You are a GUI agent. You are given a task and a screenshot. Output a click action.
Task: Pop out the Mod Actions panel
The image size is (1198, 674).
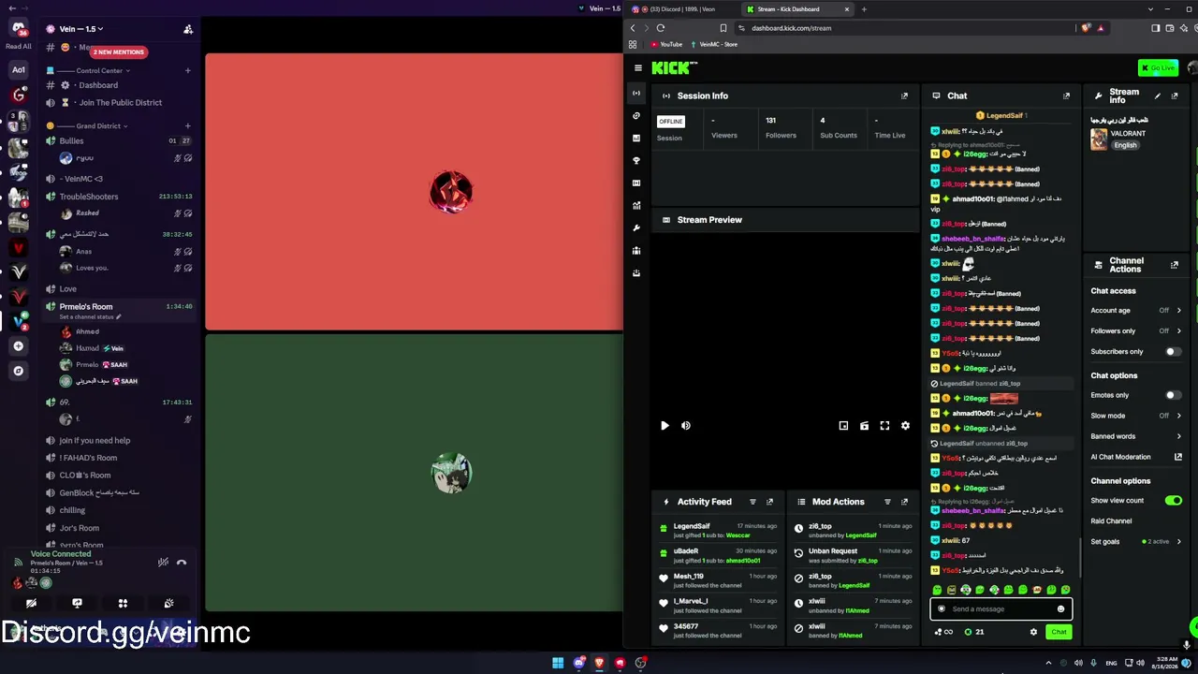pyautogui.click(x=904, y=502)
